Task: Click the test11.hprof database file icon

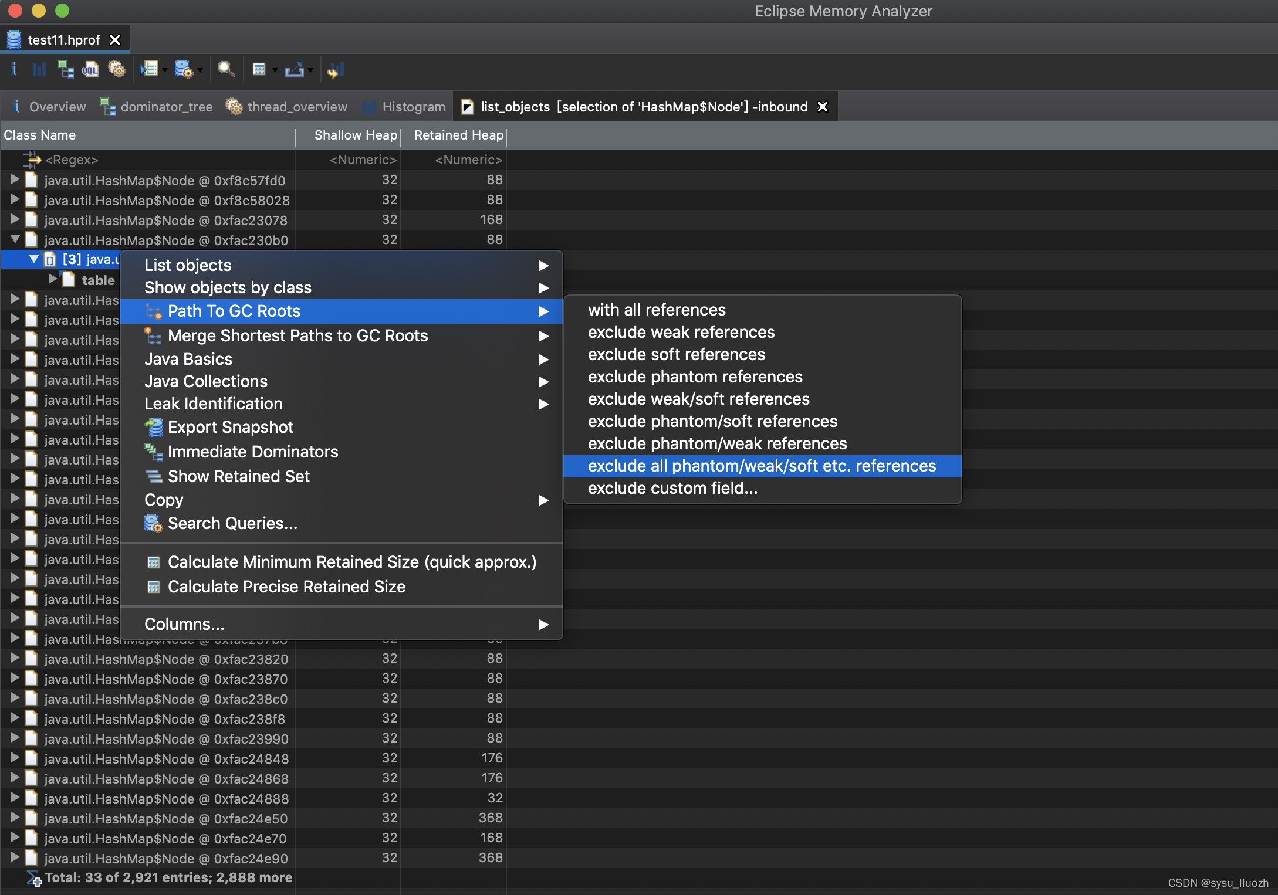Action: coord(14,40)
